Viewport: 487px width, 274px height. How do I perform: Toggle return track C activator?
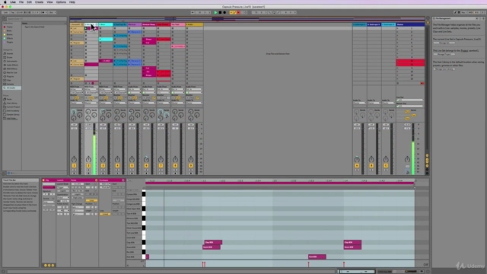pyautogui.click(x=386, y=166)
